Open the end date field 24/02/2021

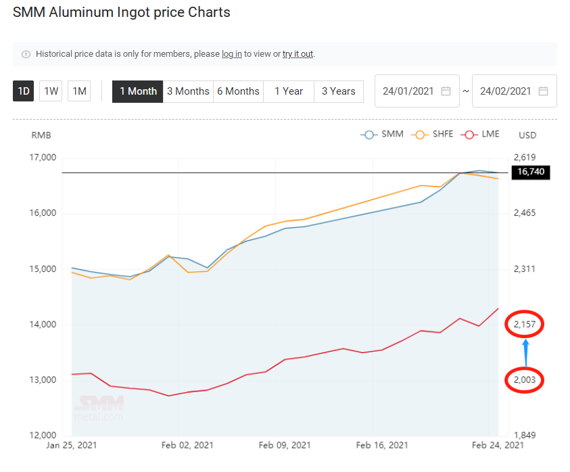(x=515, y=91)
